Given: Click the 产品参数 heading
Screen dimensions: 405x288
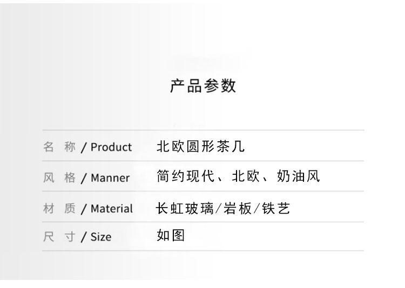Looking at the screenshot, I should coord(203,86).
